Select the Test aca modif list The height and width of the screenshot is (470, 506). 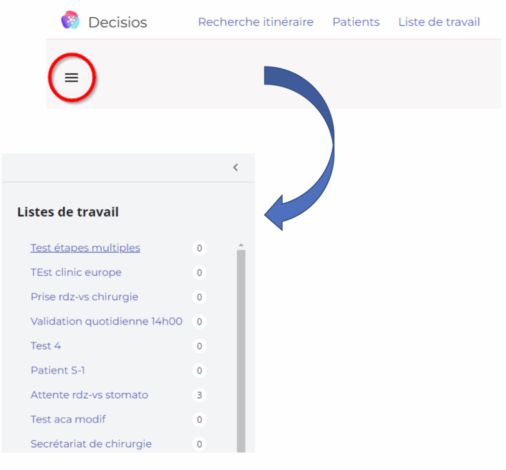[68, 419]
